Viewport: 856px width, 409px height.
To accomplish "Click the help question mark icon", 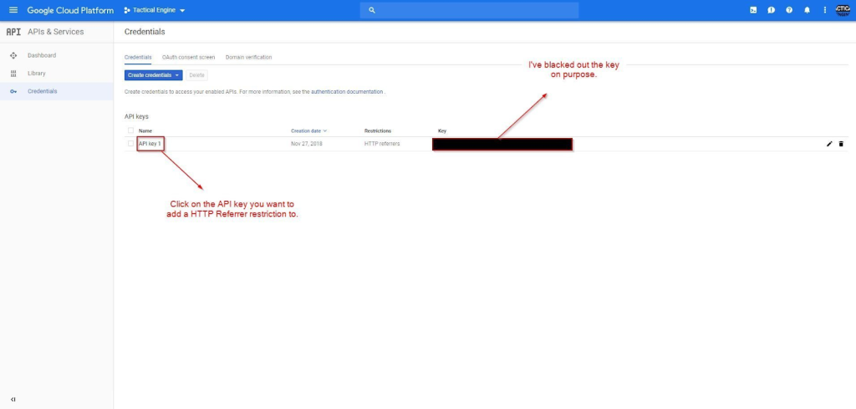I will [x=789, y=10].
